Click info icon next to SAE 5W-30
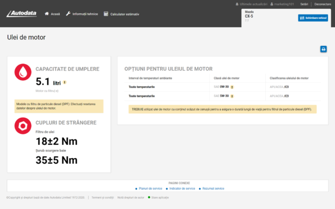 [232, 96]
